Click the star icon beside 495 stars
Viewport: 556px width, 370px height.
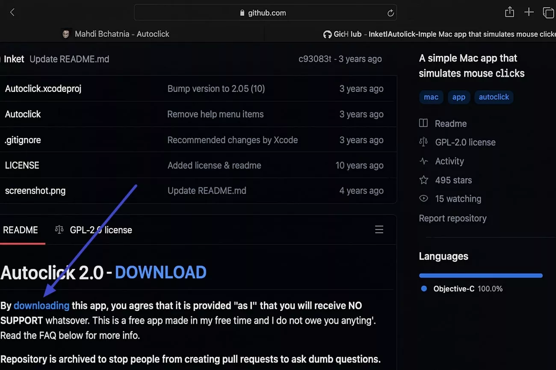coord(423,180)
